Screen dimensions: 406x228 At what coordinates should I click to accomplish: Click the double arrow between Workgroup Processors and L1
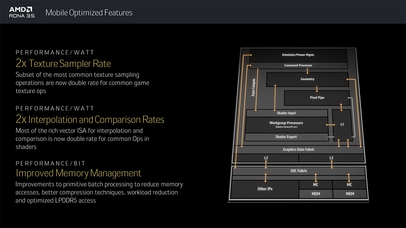tap(330, 125)
